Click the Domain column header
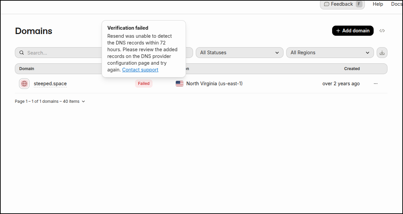403x214 pixels. coord(27,69)
